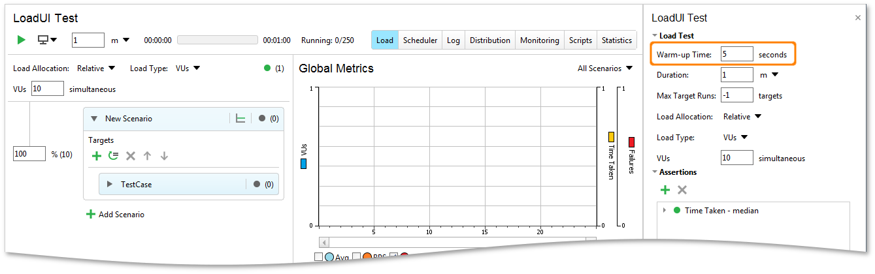Image resolution: width=875 pixels, height=274 pixels.
Task: Click the red Failures axis marker
Action: click(x=631, y=142)
